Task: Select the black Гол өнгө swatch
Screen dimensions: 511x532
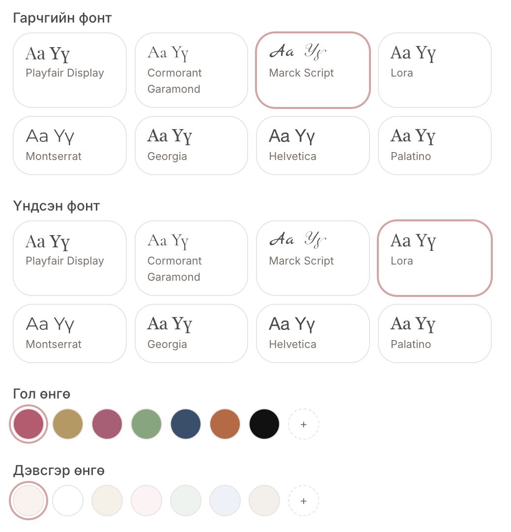Action: pyautogui.click(x=264, y=424)
